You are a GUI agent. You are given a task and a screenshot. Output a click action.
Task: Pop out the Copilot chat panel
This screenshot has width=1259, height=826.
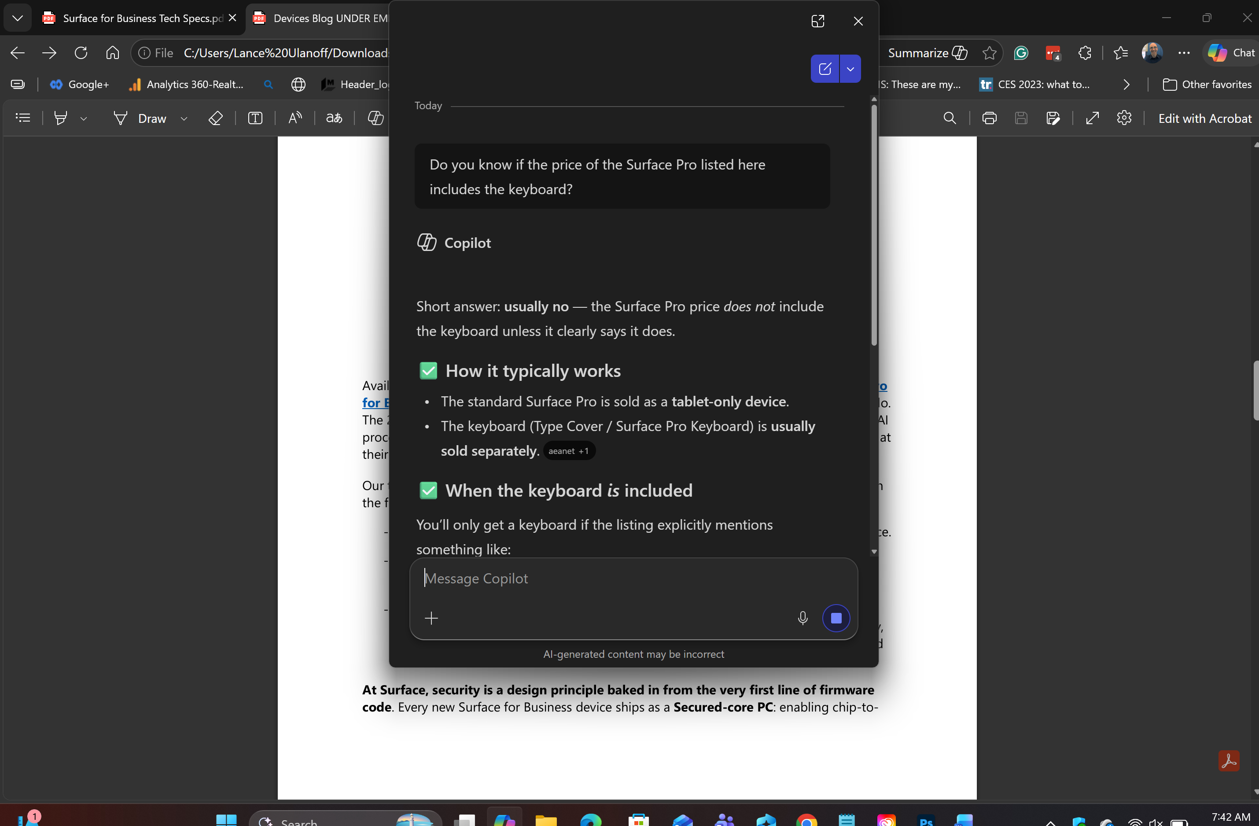818,21
